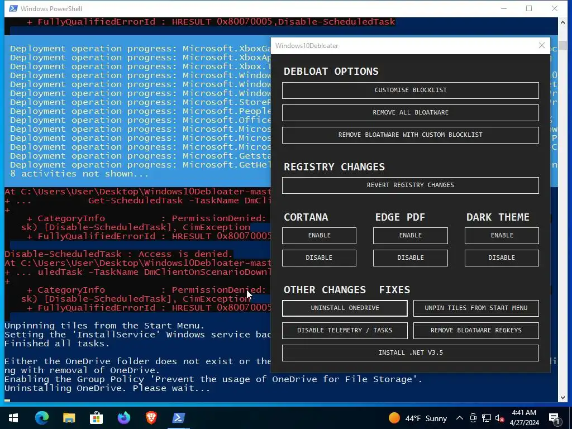
Task: Minimize the Windows PowerShell window
Action: pyautogui.click(x=504, y=8)
